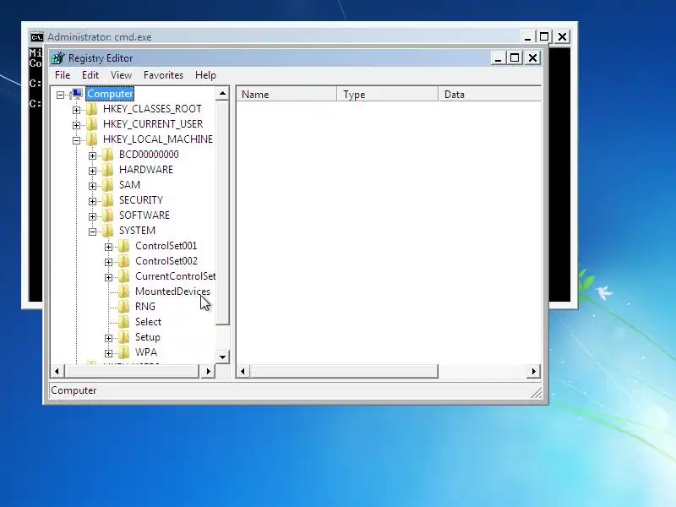Click the SECURITY folder icon
Screen dimensions: 676x507
pos(108,200)
